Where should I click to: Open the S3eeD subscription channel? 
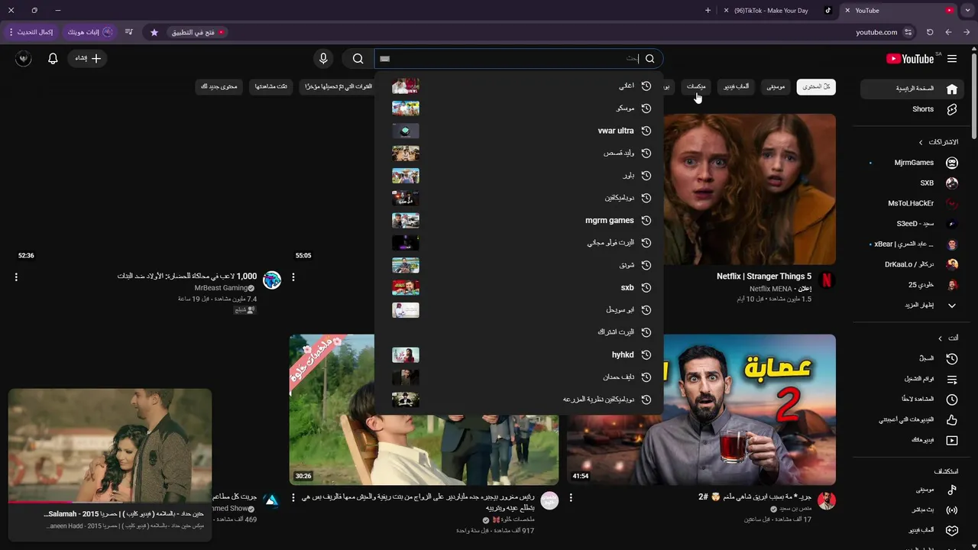click(912, 224)
